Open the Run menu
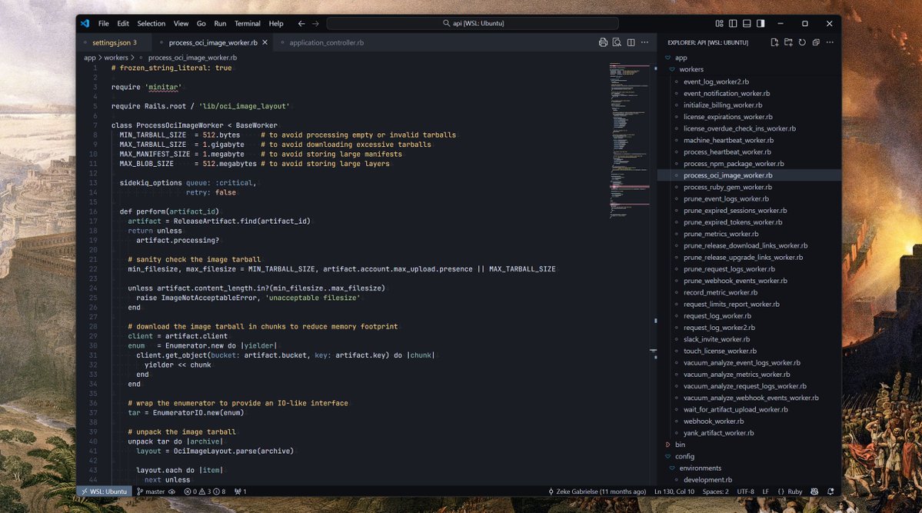Screen dimensions: 922x513 pyautogui.click(x=220, y=24)
